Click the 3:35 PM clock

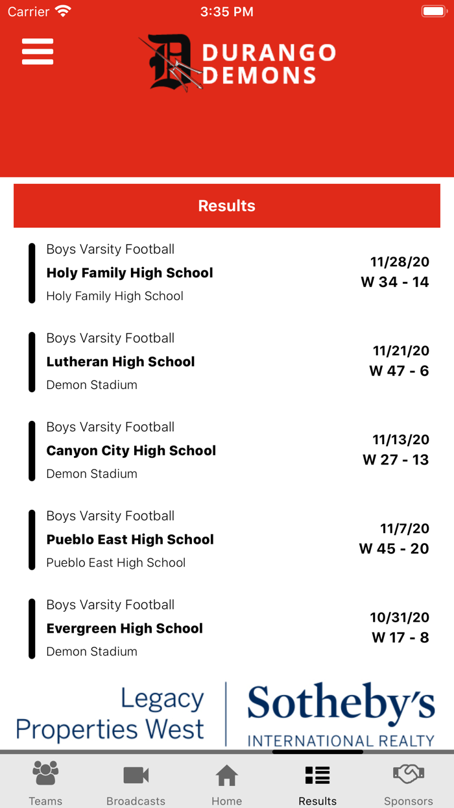pyautogui.click(x=227, y=11)
